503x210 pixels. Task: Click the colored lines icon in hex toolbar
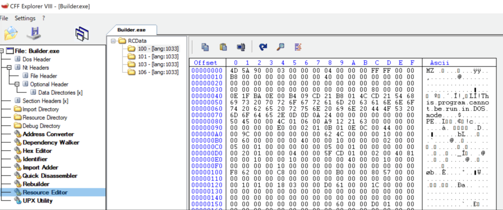(298, 47)
